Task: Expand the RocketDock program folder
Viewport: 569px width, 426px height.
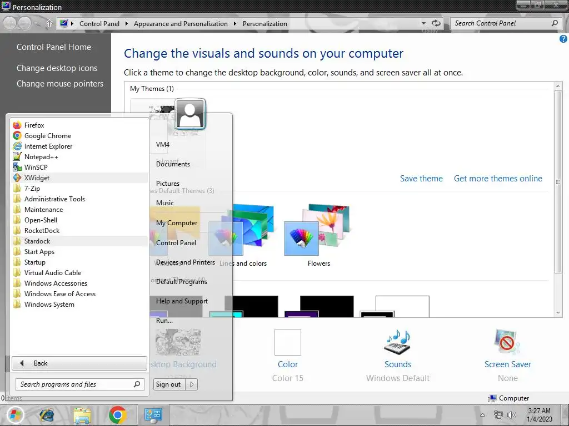Action: pyautogui.click(x=79, y=230)
